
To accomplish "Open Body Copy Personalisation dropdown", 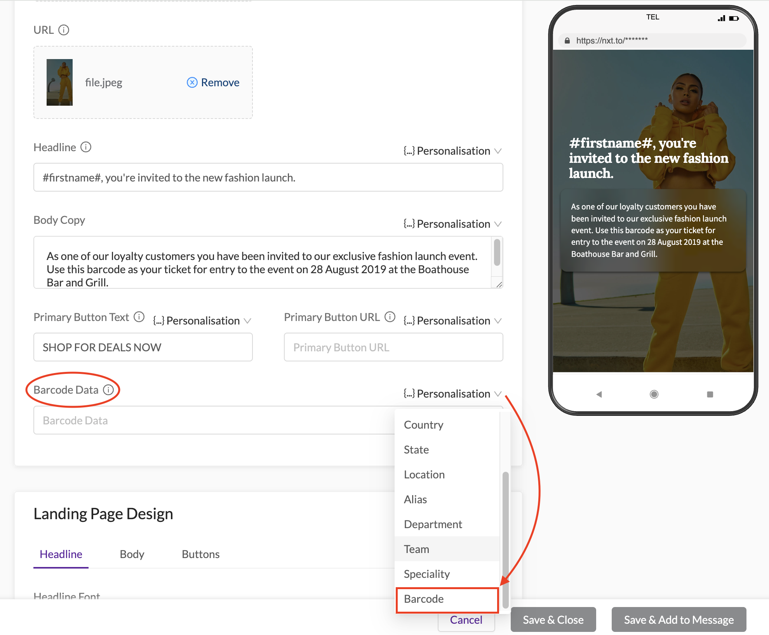I will pos(453,224).
